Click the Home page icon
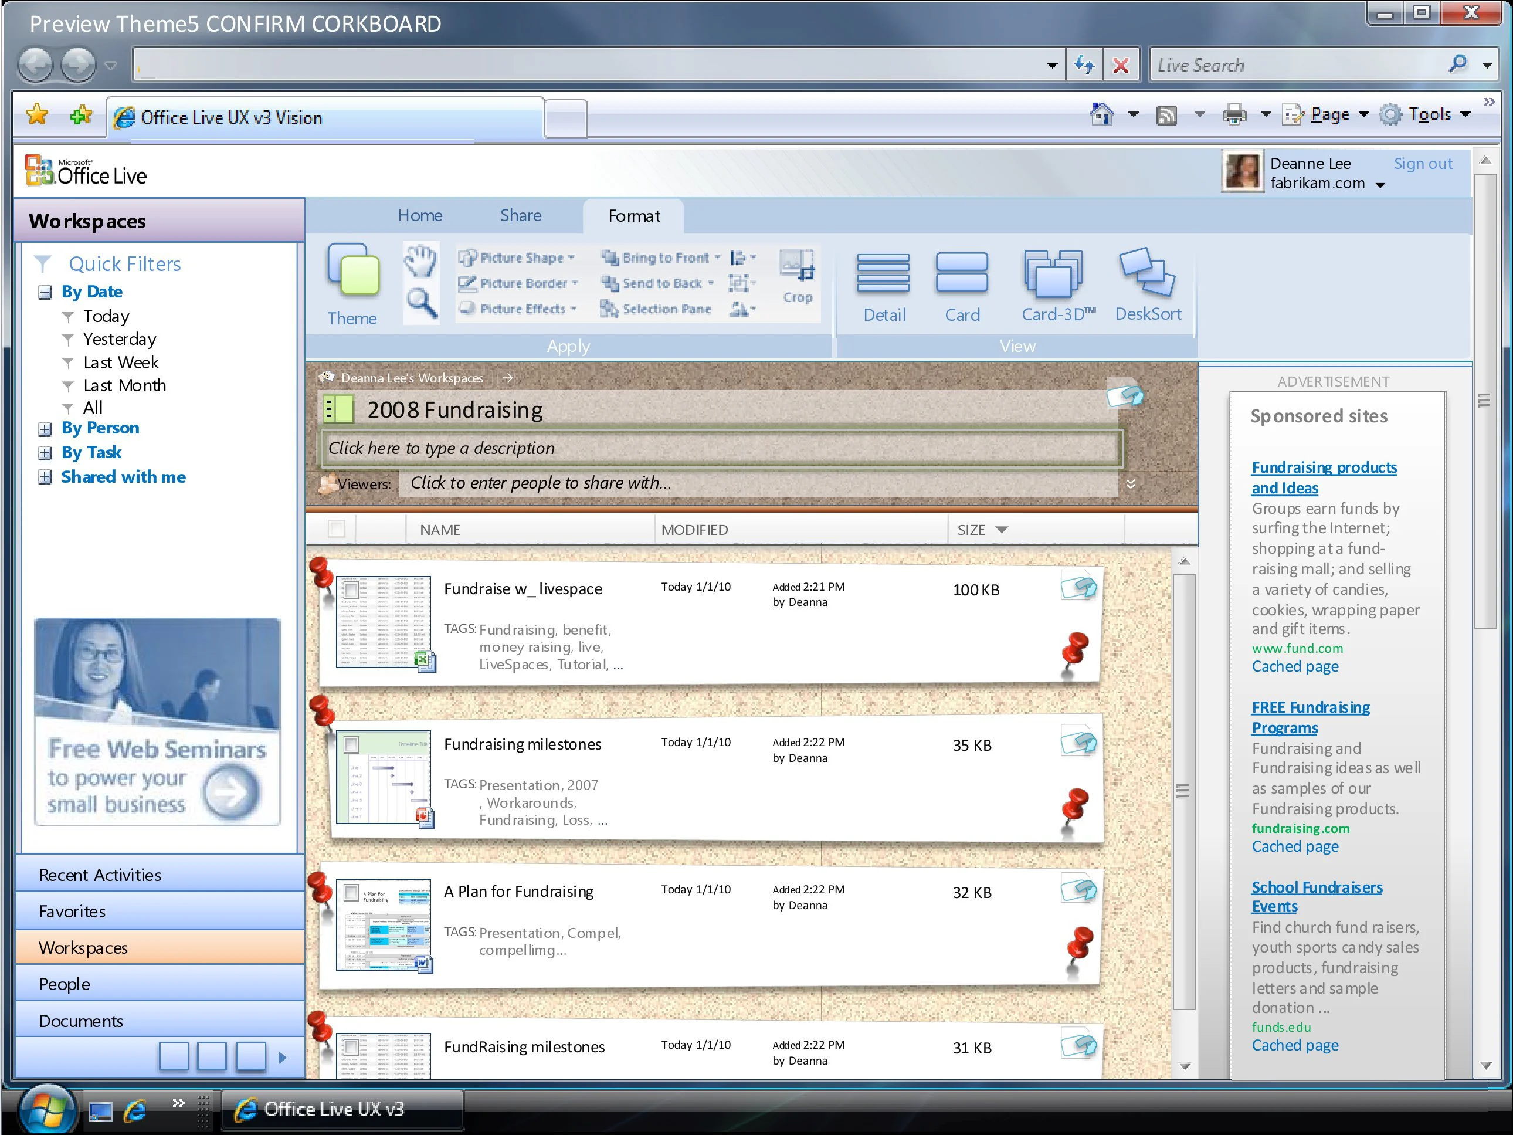 [x=1101, y=114]
